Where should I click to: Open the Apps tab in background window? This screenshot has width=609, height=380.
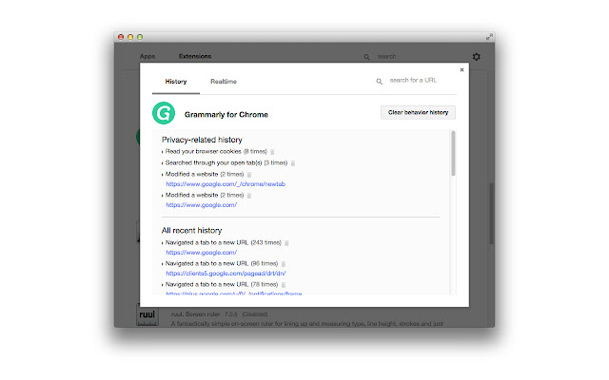click(x=147, y=56)
